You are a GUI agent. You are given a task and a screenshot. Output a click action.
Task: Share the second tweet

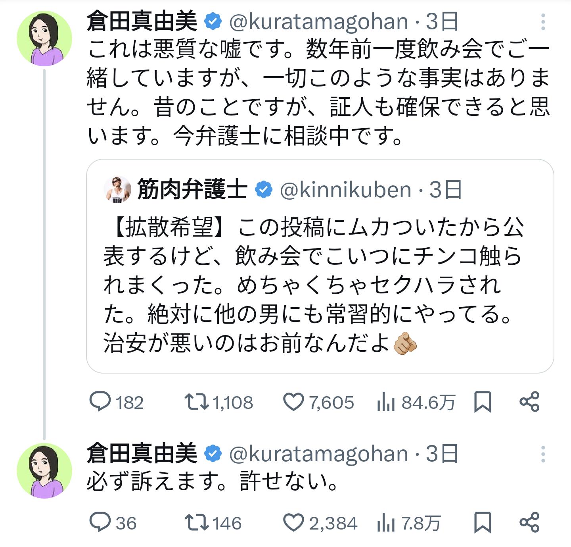(x=529, y=522)
